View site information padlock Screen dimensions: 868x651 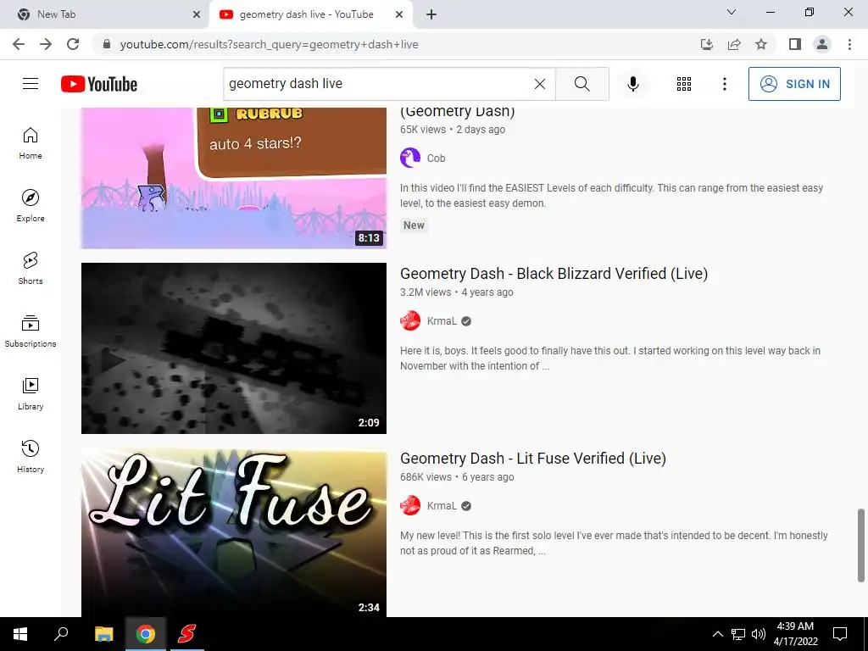[107, 44]
